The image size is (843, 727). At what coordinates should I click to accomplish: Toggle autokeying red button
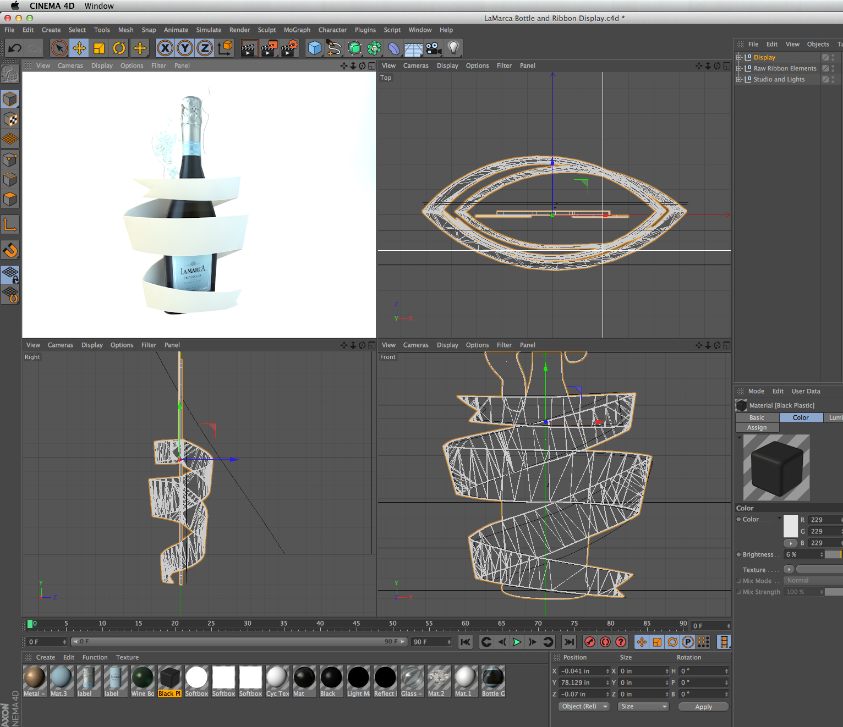click(x=605, y=642)
